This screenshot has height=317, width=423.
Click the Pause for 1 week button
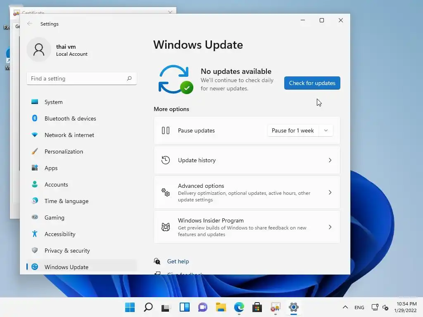pyautogui.click(x=293, y=130)
